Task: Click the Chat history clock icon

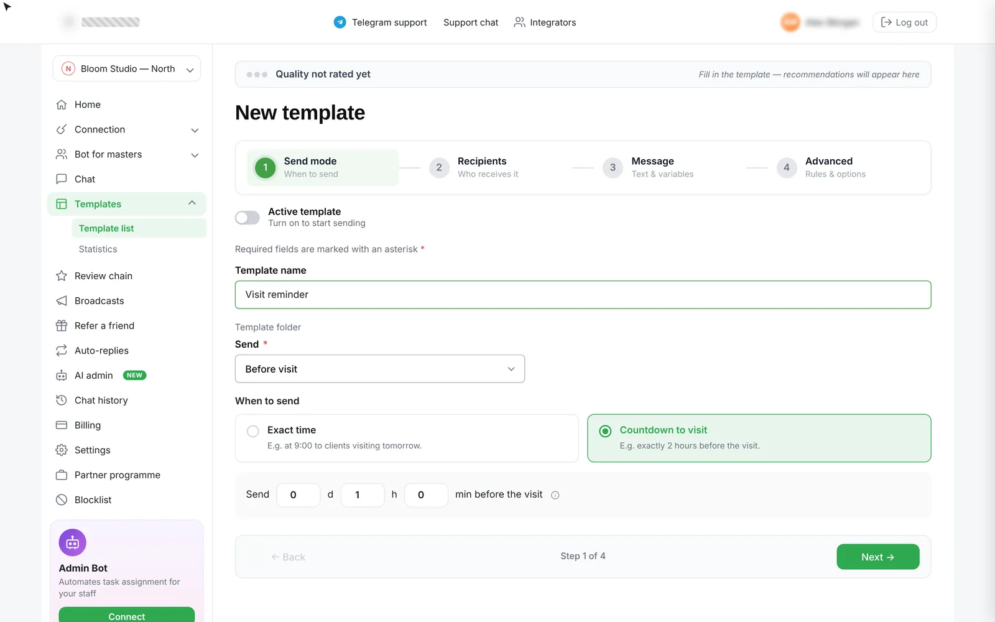Action: coord(62,400)
